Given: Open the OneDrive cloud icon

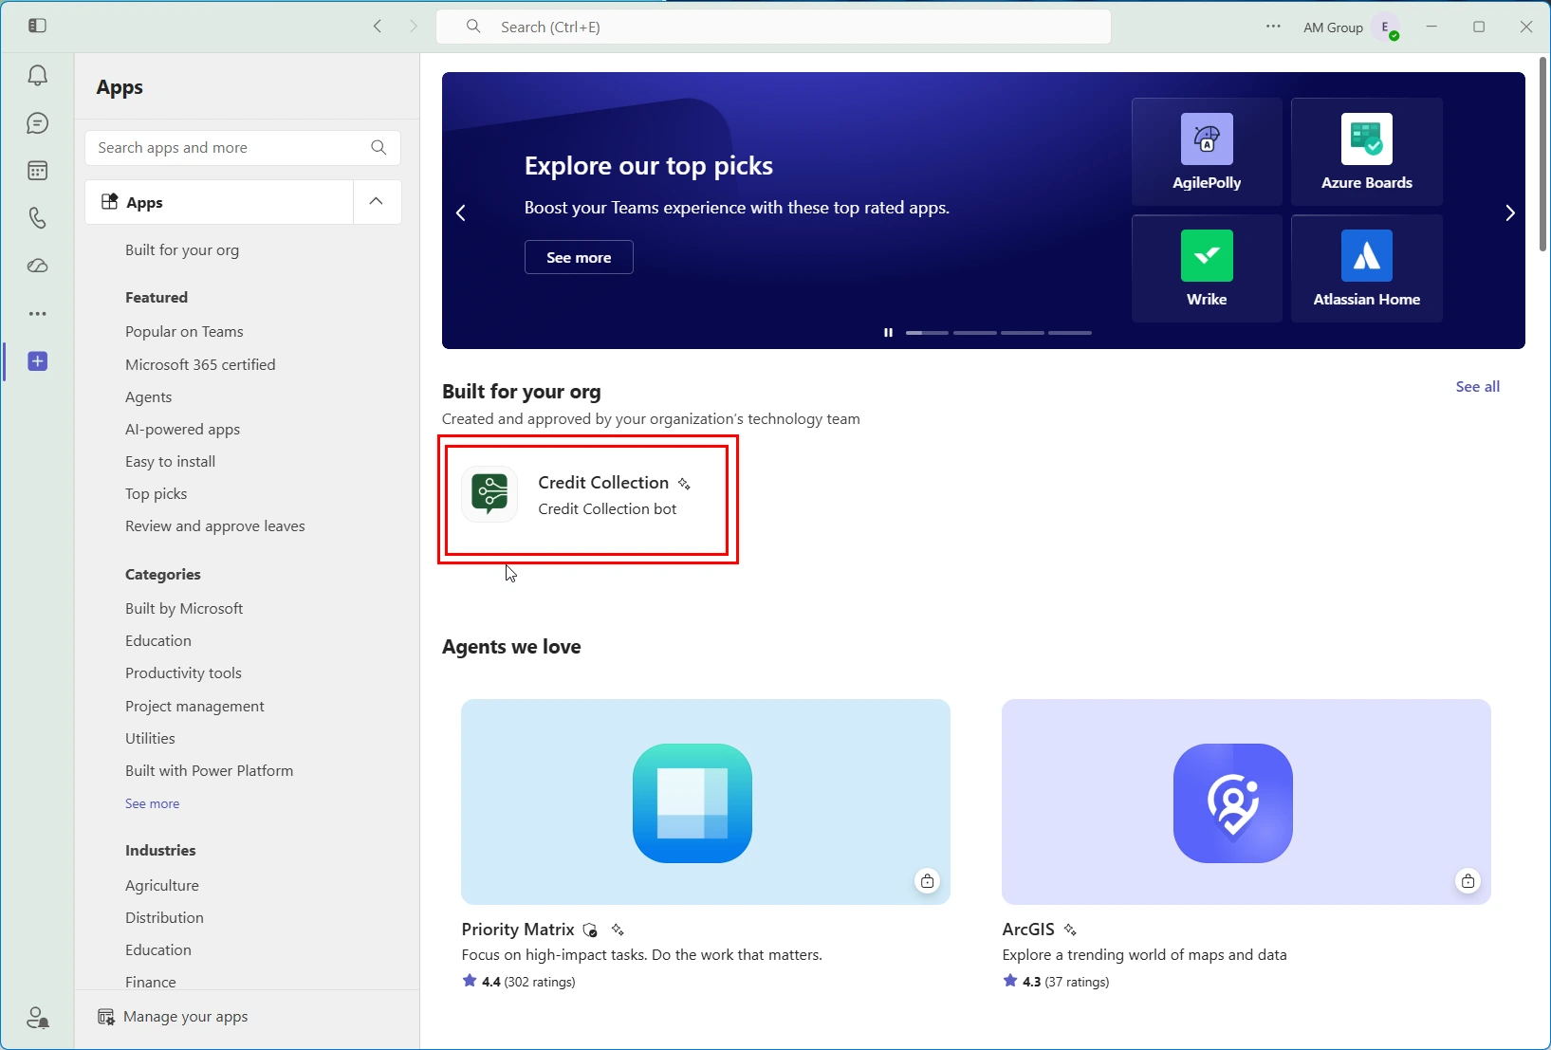Looking at the screenshot, I should click(38, 266).
